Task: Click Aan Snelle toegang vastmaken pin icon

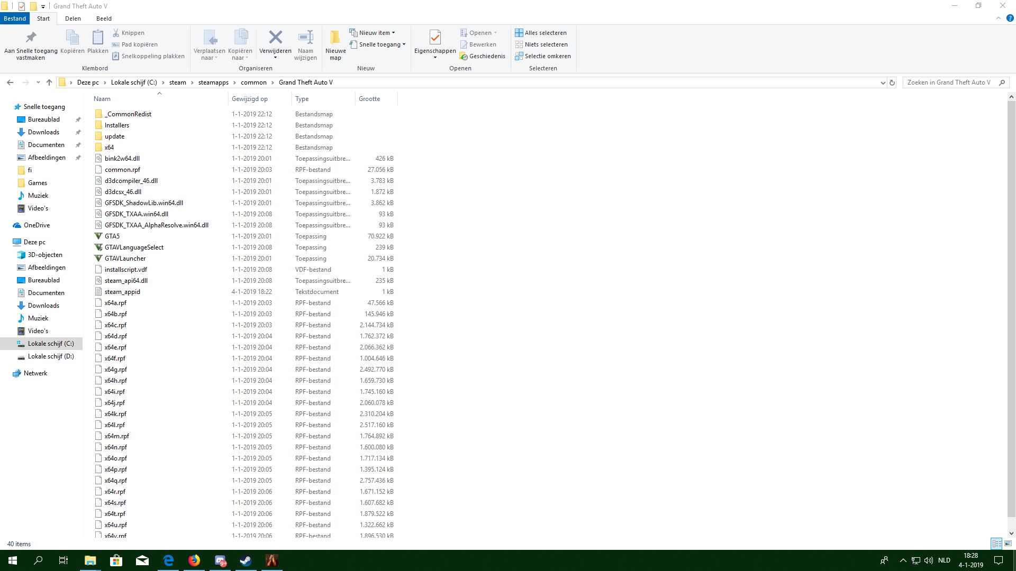Action: point(31,38)
